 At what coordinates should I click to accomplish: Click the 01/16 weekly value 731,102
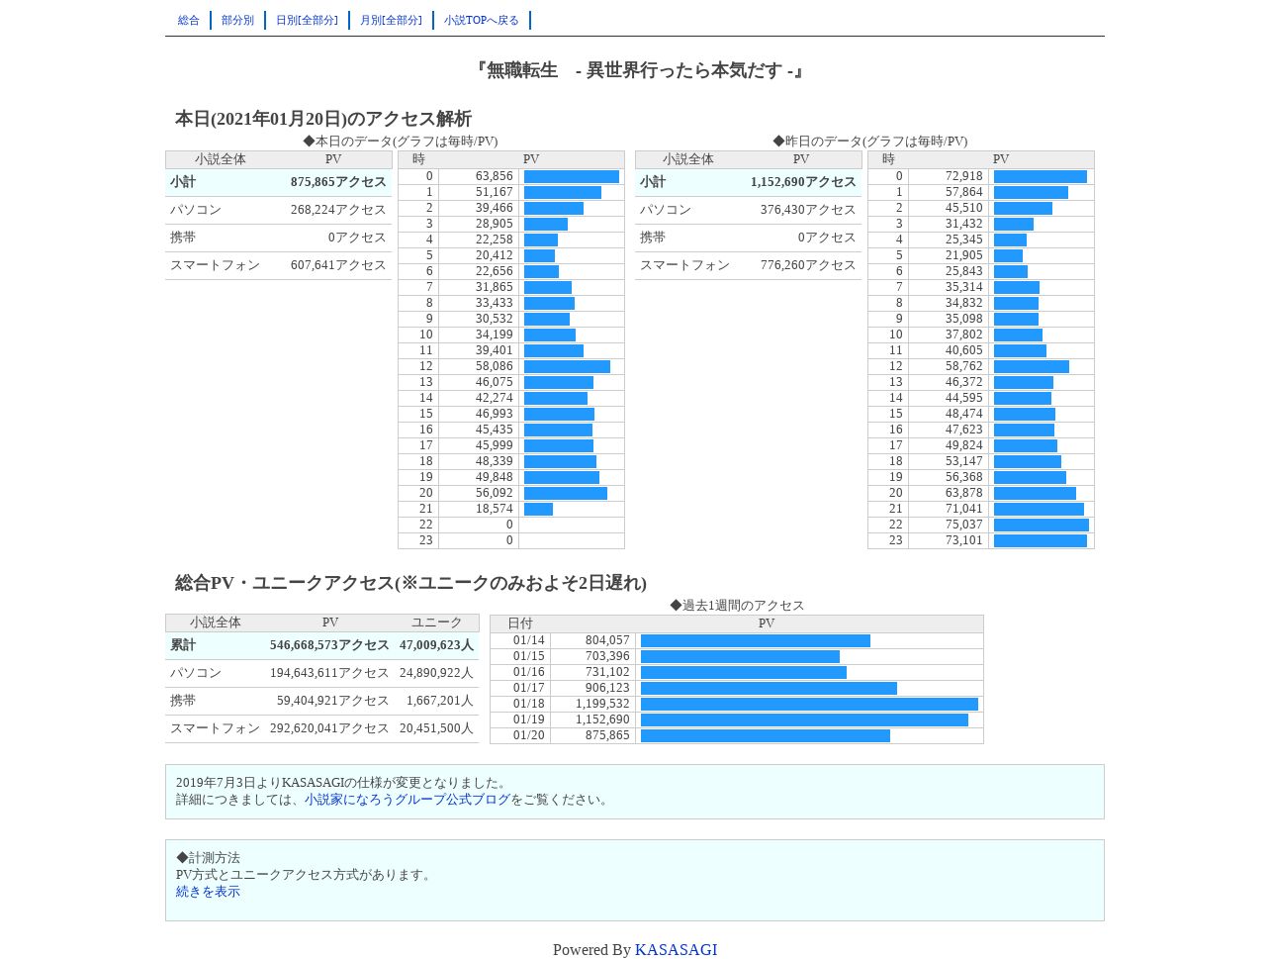[x=607, y=672]
